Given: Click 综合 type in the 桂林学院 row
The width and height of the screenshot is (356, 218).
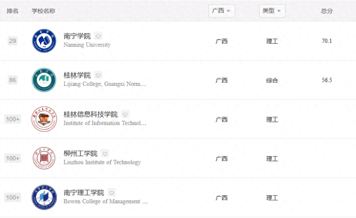Looking at the screenshot, I should (x=272, y=80).
